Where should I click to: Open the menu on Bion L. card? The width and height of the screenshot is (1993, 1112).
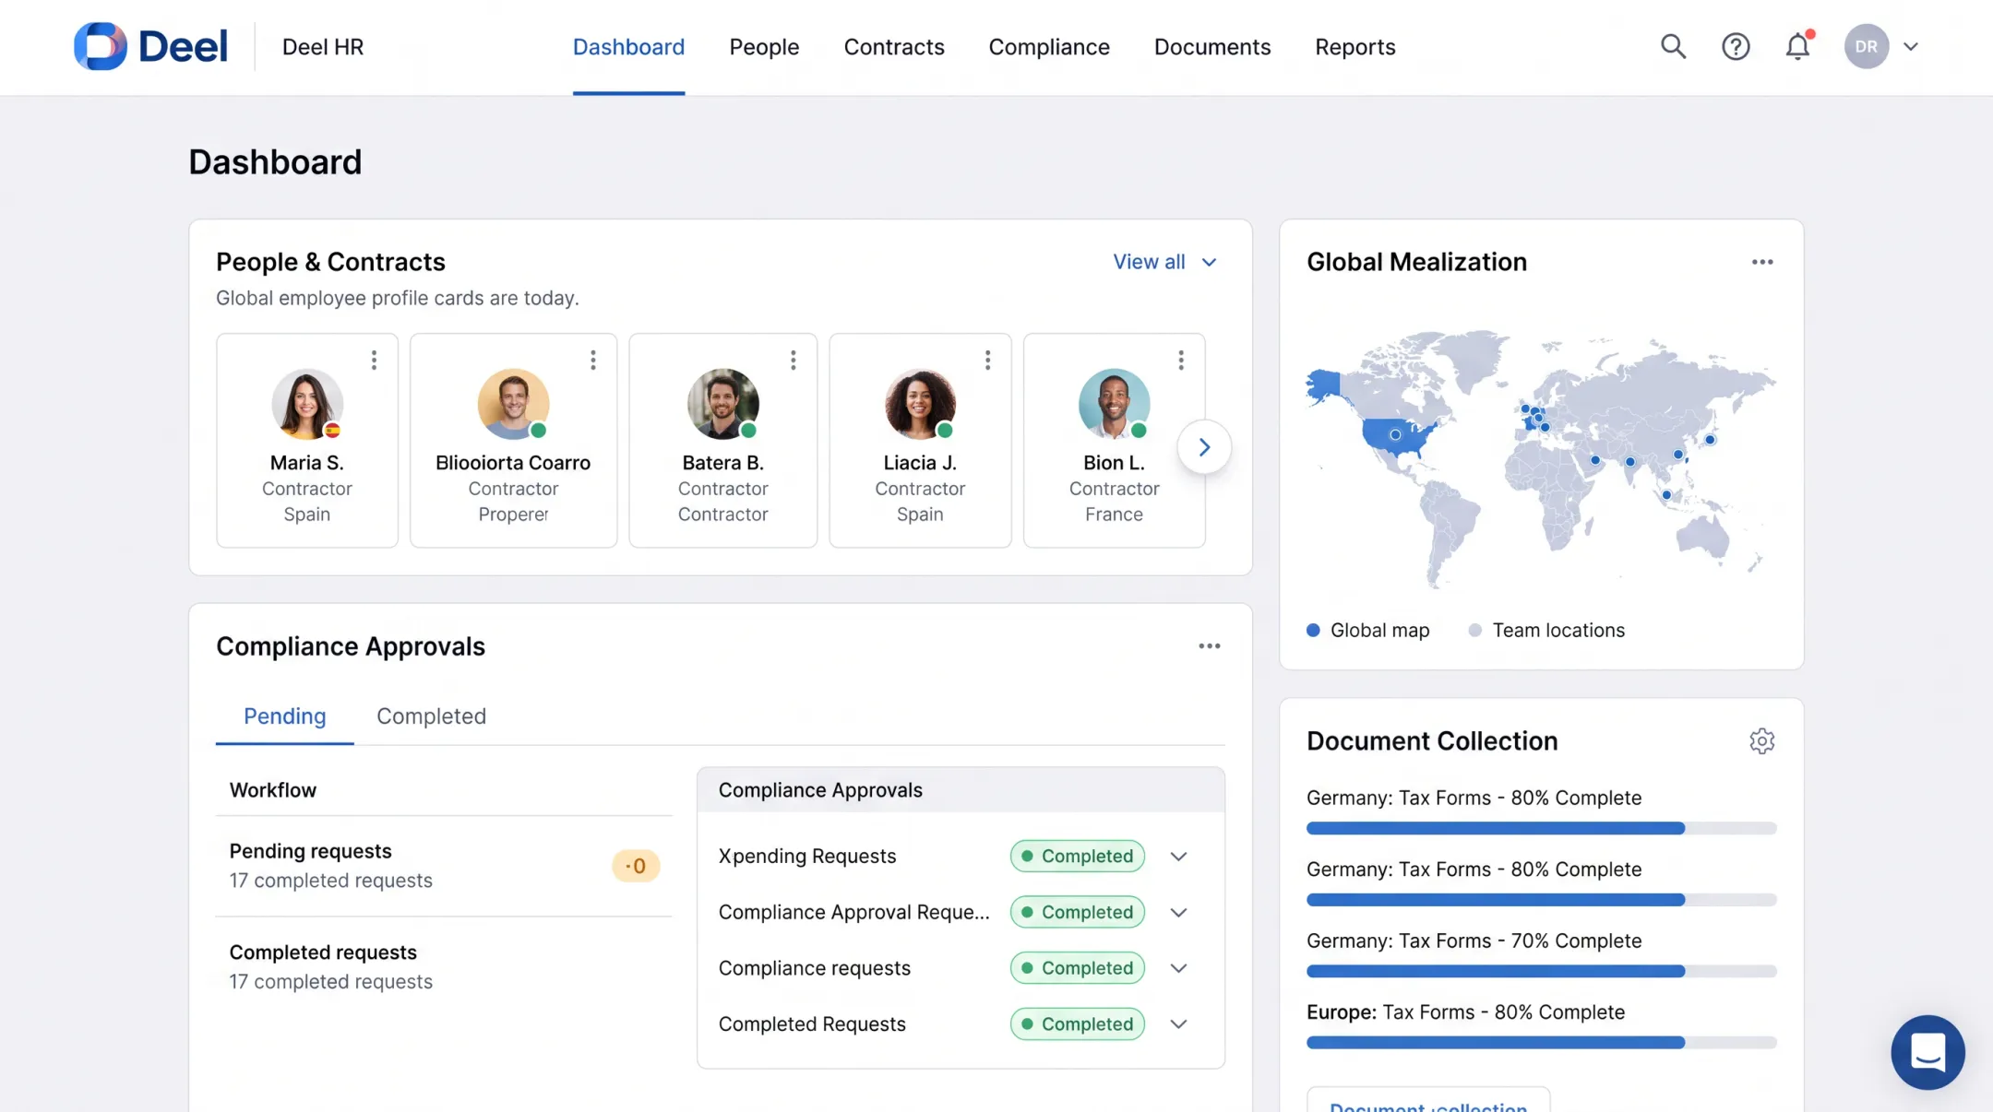pos(1181,360)
